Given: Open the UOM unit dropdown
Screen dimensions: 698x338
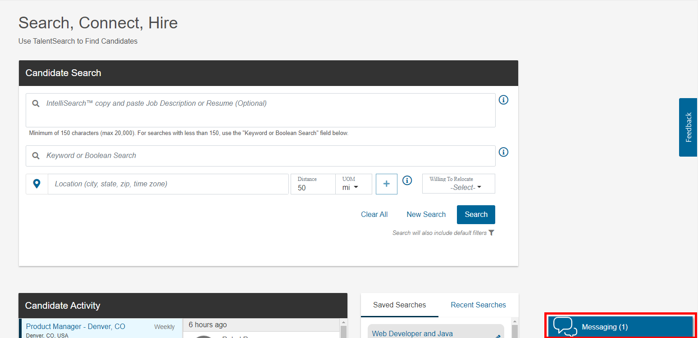Looking at the screenshot, I should click(x=351, y=187).
